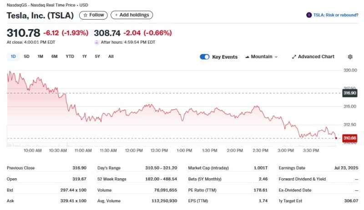Image resolution: width=364 pixels, height=210 pixels.
Task: Click the red dot ending the price line
Action: pos(335,138)
